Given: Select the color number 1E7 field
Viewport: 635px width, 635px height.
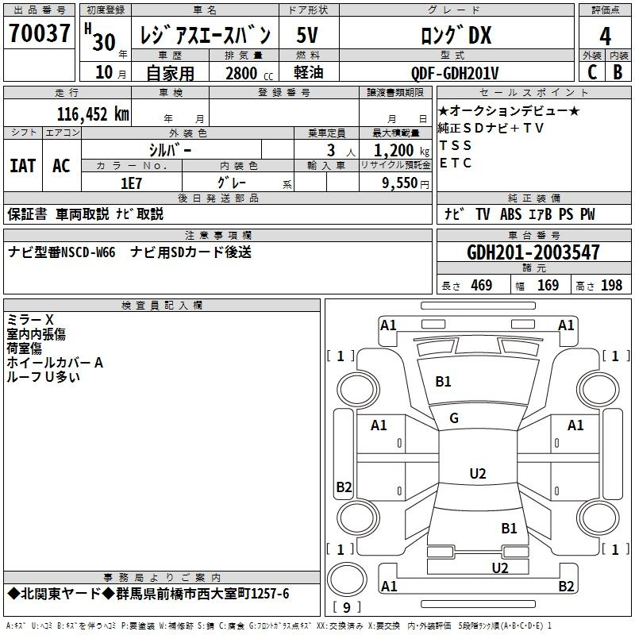Looking at the screenshot, I should [x=131, y=183].
